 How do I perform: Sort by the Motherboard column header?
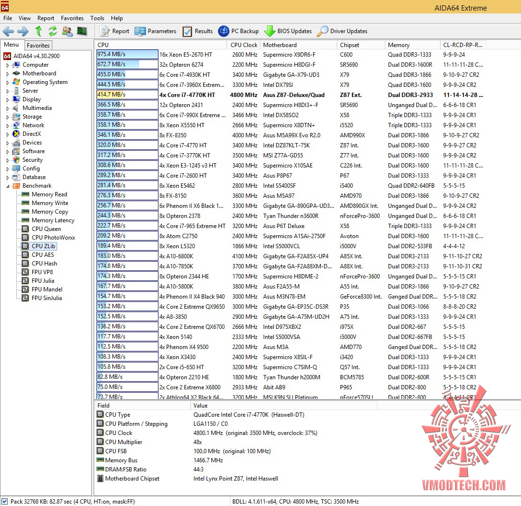click(298, 45)
